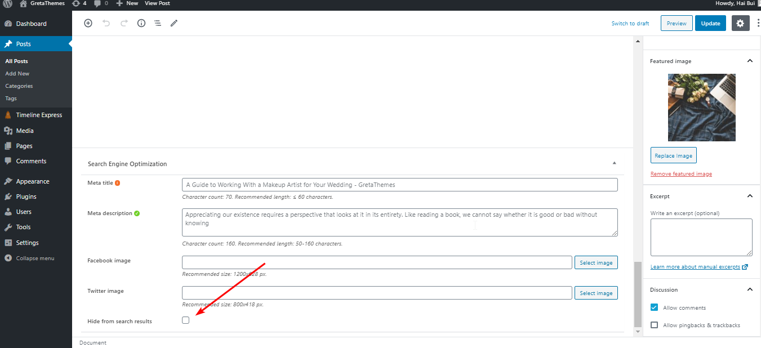The width and height of the screenshot is (761, 348).
Task: Click Replace Image button
Action: [673, 155]
